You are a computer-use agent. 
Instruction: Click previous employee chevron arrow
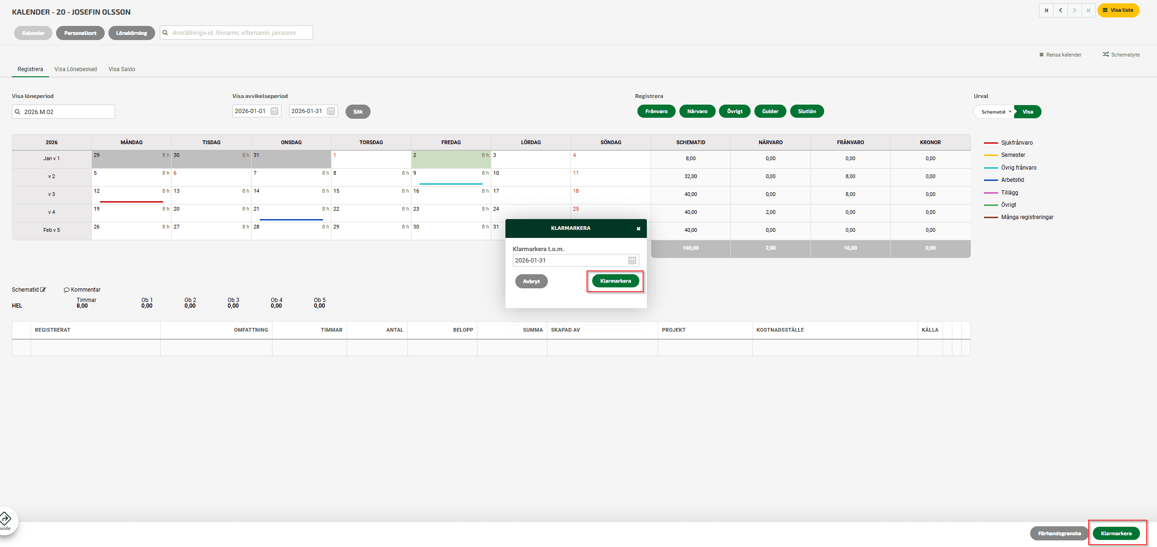[x=1060, y=10]
